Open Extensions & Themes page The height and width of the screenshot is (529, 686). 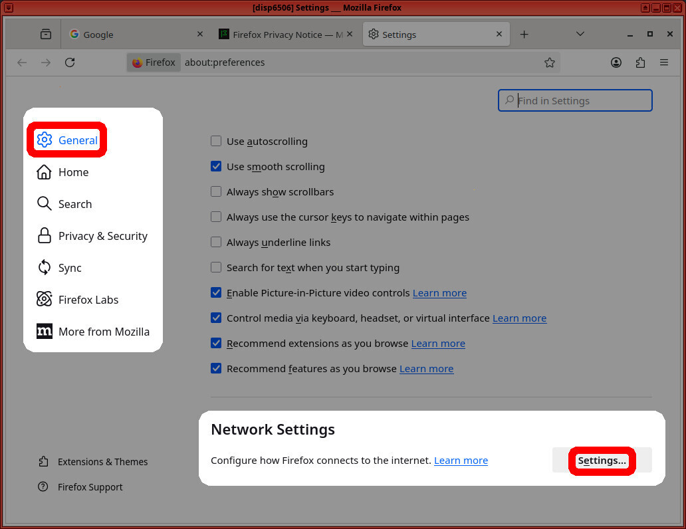point(102,462)
